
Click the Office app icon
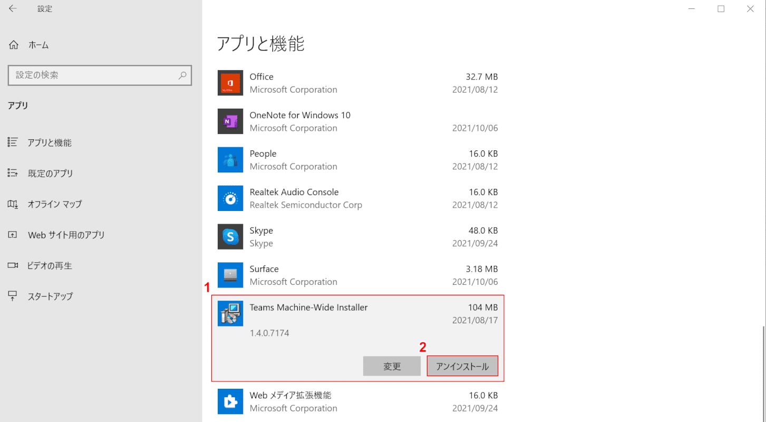[x=230, y=83]
